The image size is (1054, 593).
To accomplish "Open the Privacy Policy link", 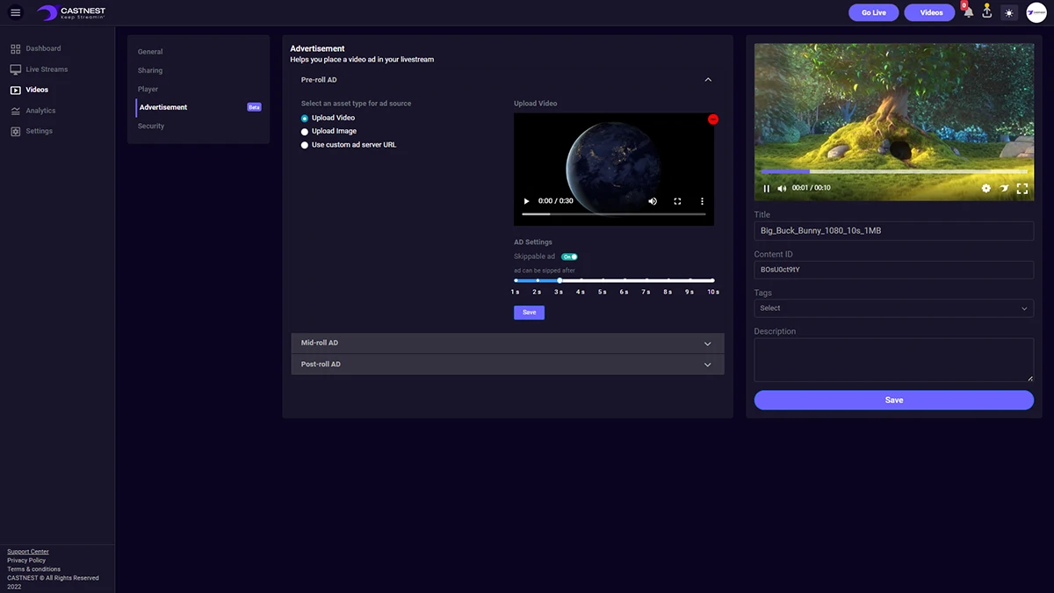I will [26, 560].
